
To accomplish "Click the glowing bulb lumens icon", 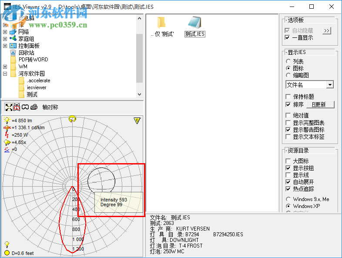I will [7, 120].
